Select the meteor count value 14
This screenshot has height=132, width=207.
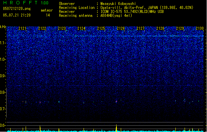coord(48,15)
